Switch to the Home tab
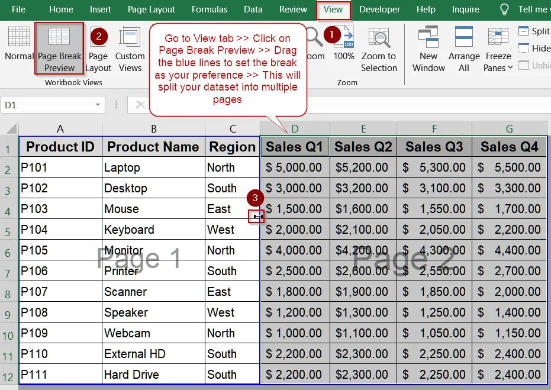This screenshot has width=551, height=390. click(61, 9)
